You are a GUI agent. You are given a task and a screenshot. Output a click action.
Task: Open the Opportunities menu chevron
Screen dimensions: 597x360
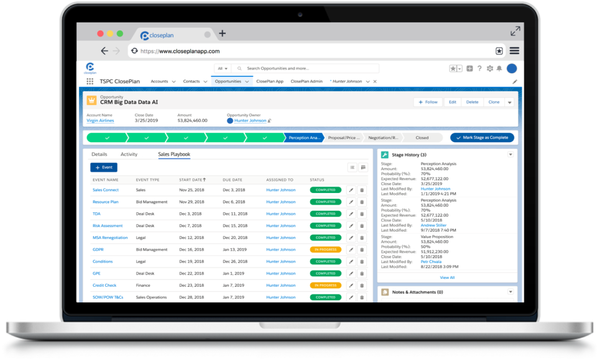pos(247,82)
